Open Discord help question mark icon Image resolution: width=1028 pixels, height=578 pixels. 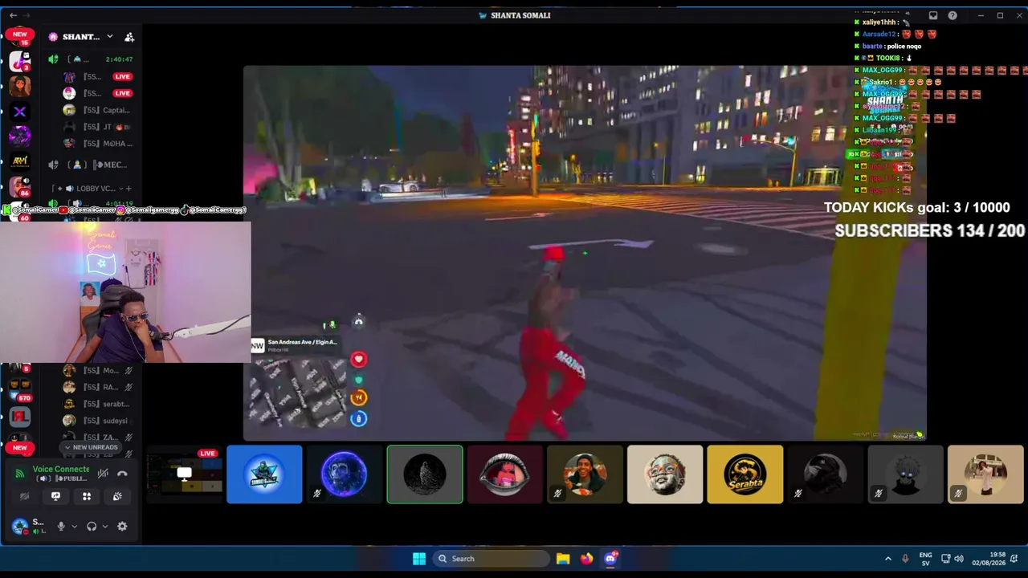(953, 15)
